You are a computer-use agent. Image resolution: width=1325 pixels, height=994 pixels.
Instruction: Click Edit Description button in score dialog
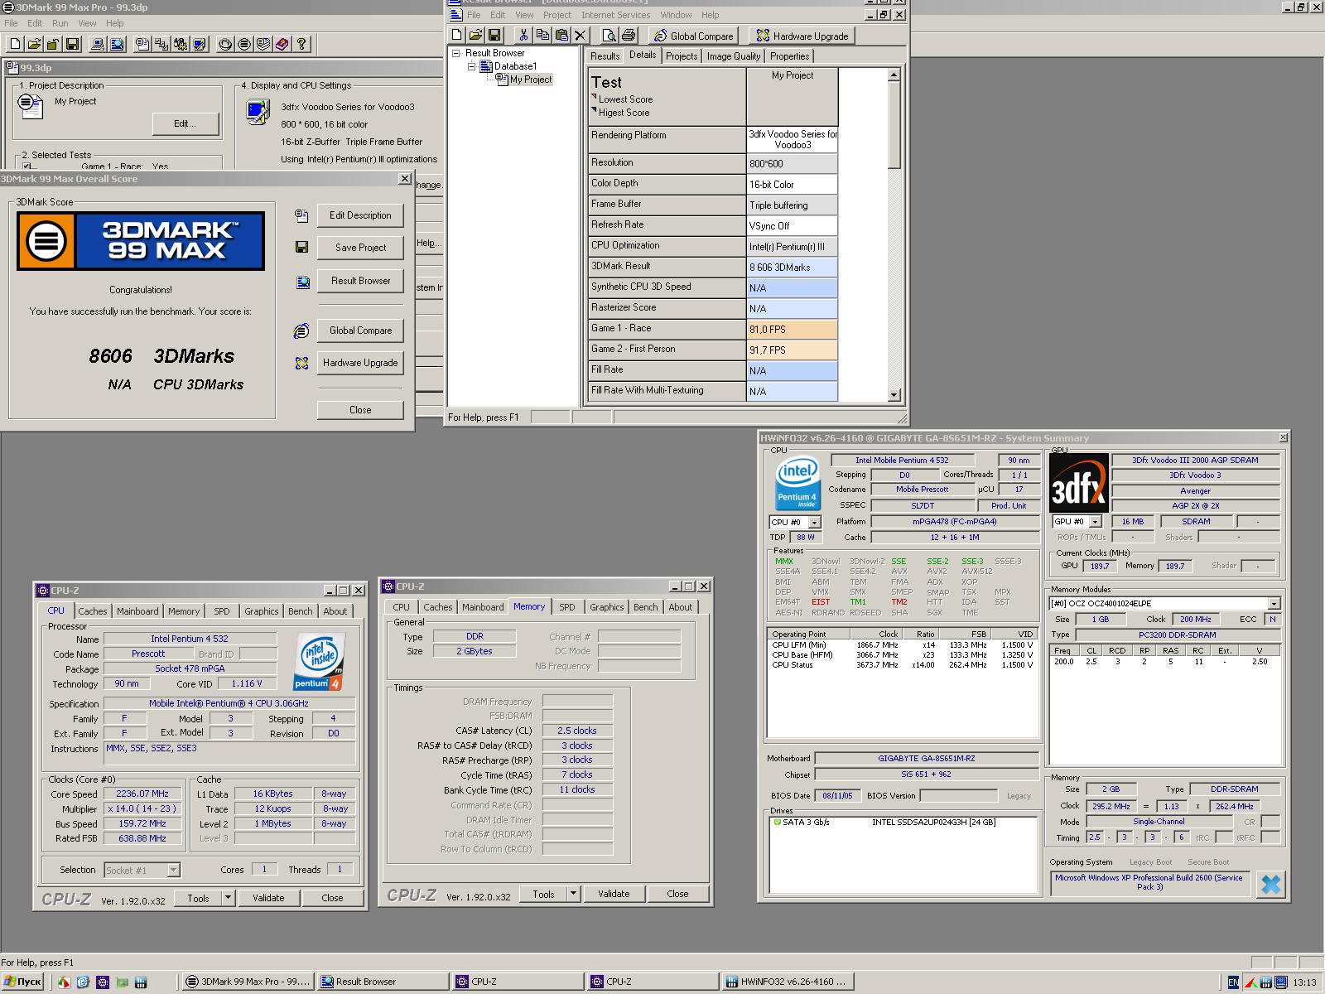point(360,215)
